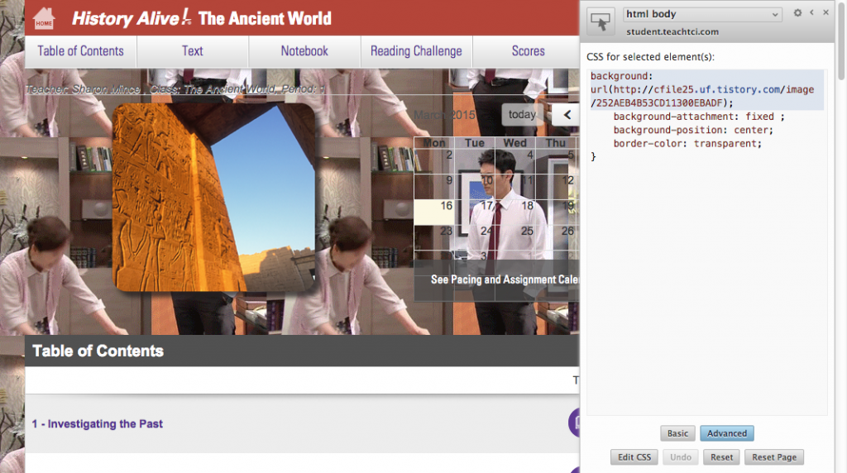Click the Egyptian temple wall image
The width and height of the screenshot is (847, 473).
[214, 198]
